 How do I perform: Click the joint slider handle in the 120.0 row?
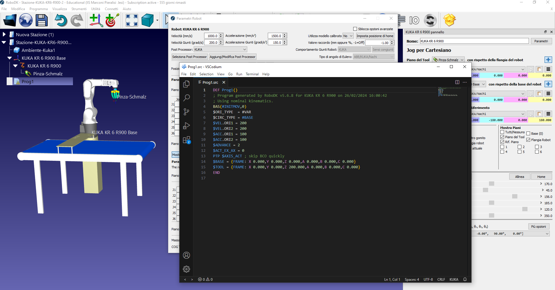[x=525, y=209]
